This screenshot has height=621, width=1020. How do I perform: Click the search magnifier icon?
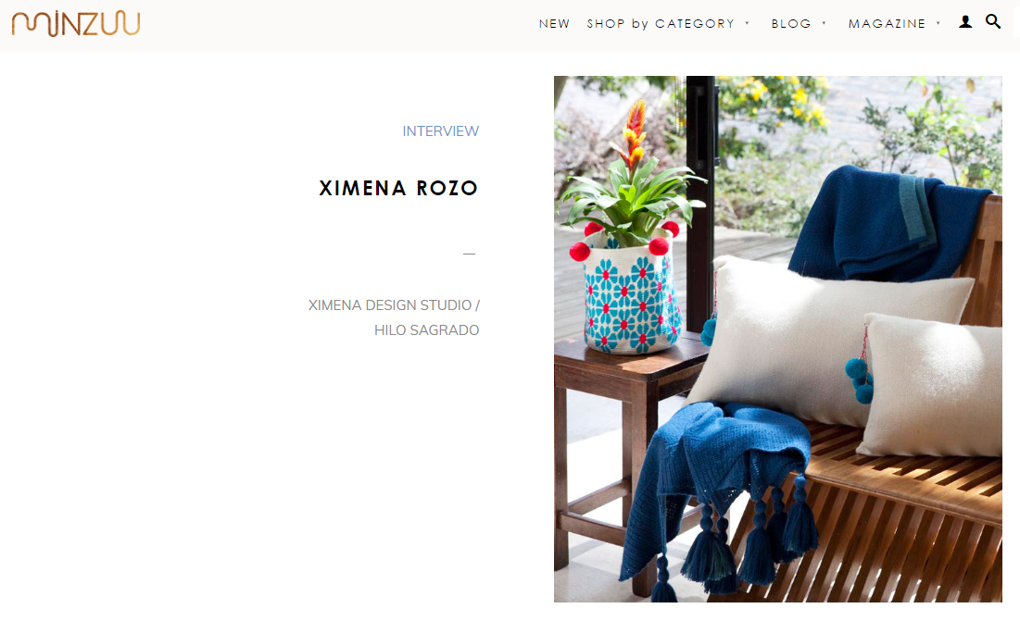coord(993,21)
